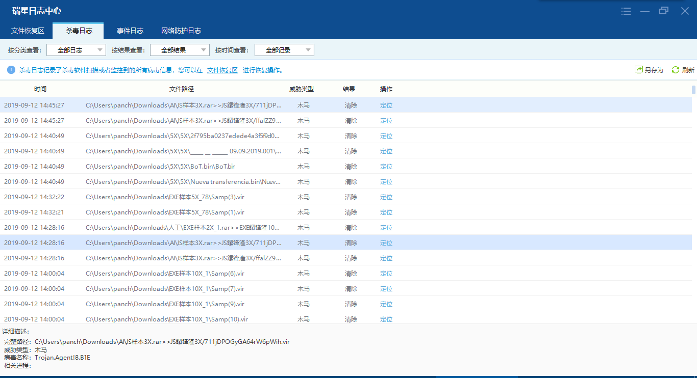Minimize the Rising log center window

point(645,11)
